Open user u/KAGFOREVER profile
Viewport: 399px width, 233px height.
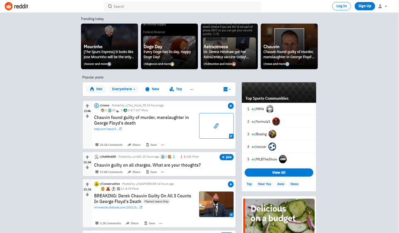(x=146, y=184)
